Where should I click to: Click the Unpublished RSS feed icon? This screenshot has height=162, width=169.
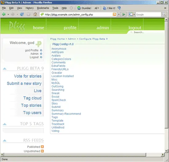[x=42, y=151]
